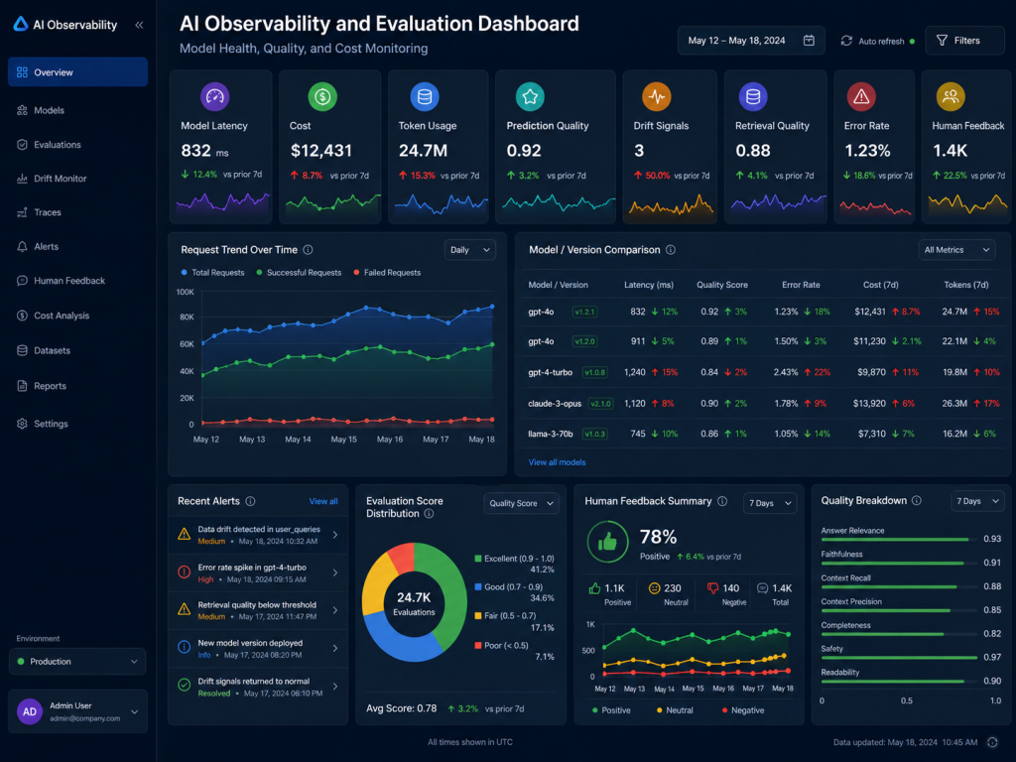Click the Neutral smiley face icon
This screenshot has height=762, width=1016.
654,587
